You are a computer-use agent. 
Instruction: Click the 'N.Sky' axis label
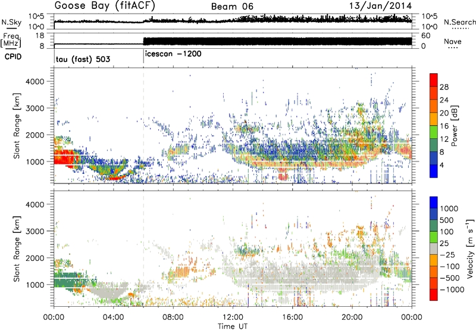pyautogui.click(x=11, y=22)
